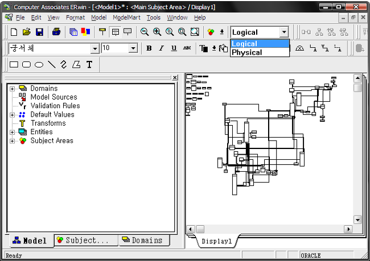Viewport: 370px width, 261px height.
Task: Zoom out using the minus magnifier
Action: [x=145, y=32]
